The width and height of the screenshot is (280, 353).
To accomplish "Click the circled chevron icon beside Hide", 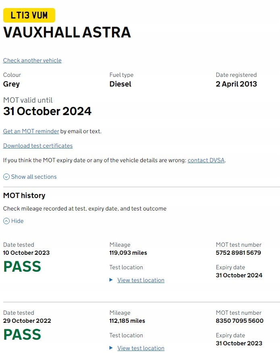I will (6, 221).
